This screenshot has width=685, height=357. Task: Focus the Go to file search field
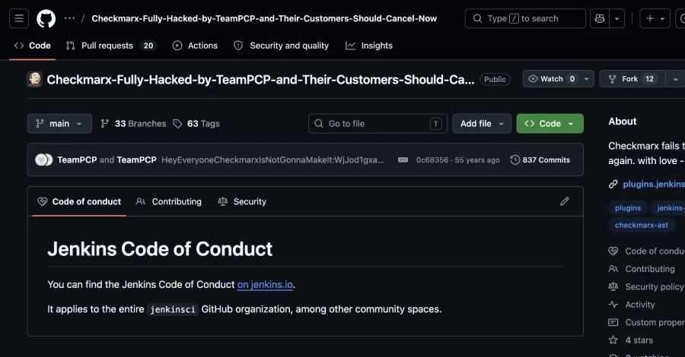click(x=378, y=123)
